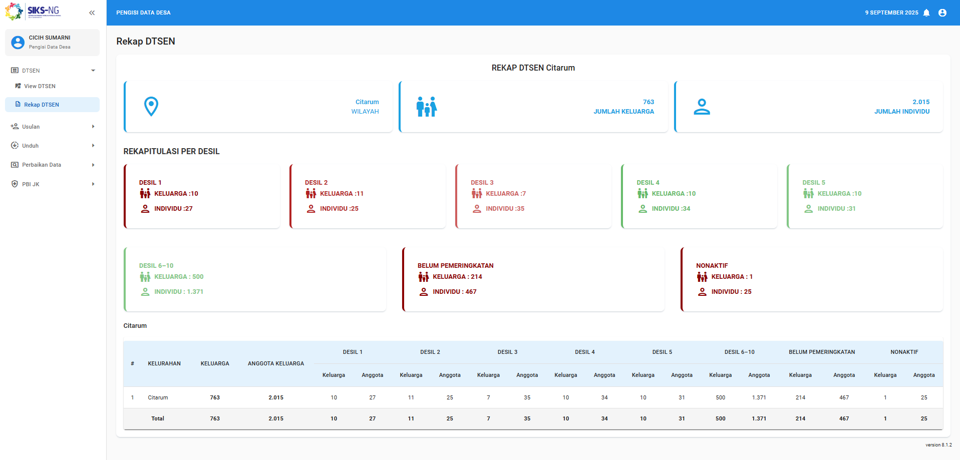960x460 pixels.
Task: Expand the Unduh menu
Action: click(53, 146)
